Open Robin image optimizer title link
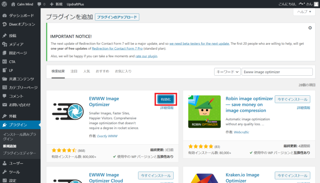Screen dimensions: 320x183 point(249,105)
